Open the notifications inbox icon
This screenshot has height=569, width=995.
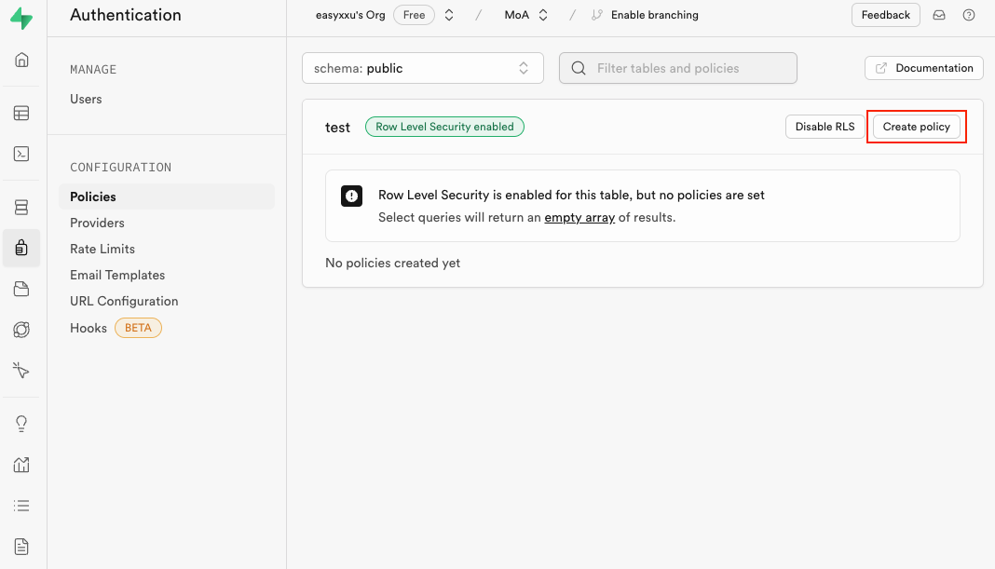coord(939,15)
